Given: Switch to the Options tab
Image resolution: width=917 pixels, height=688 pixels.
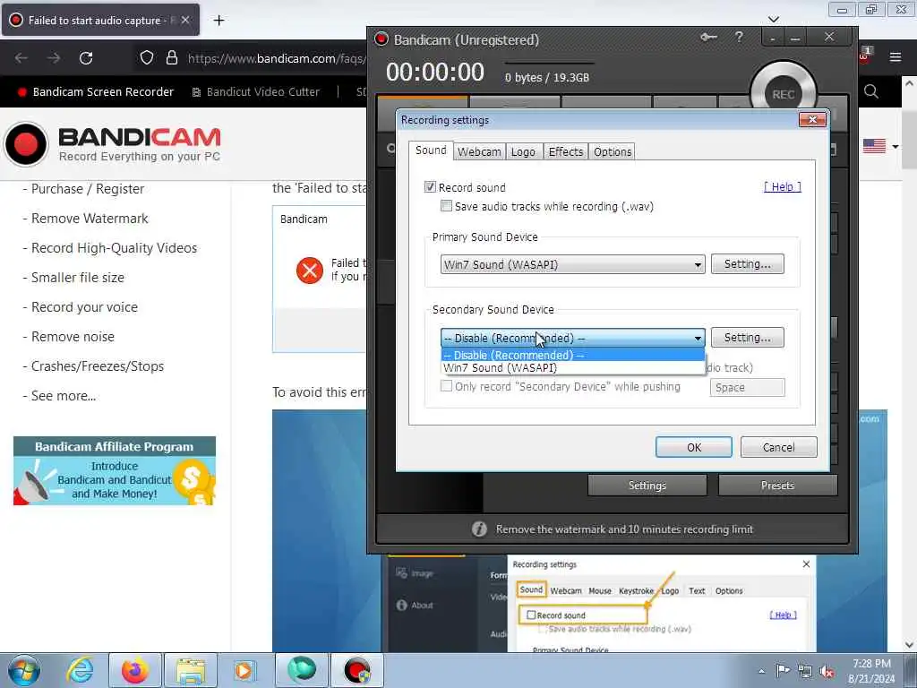Looking at the screenshot, I should (613, 152).
